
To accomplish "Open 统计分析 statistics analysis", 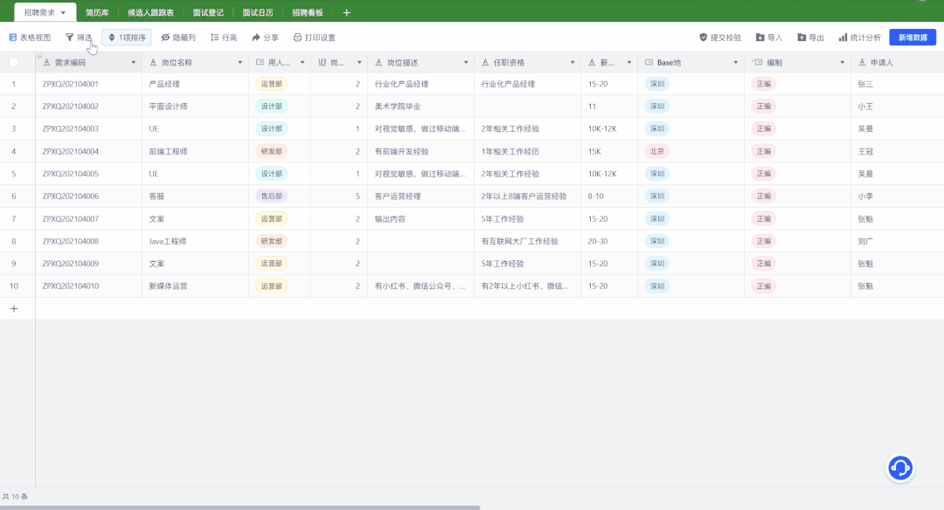I will point(860,38).
